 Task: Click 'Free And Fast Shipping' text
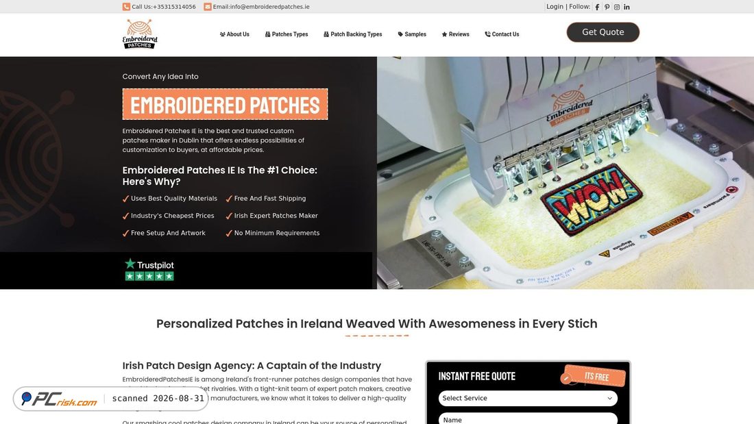pyautogui.click(x=270, y=199)
